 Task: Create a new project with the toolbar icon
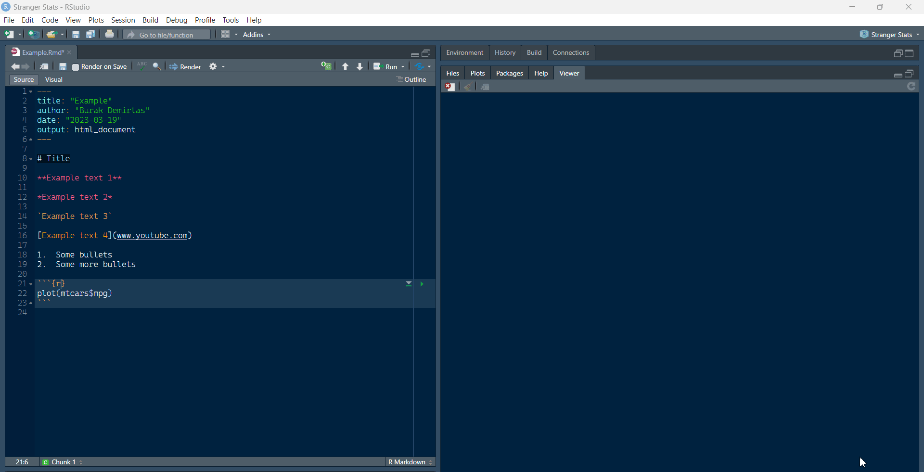(34, 35)
